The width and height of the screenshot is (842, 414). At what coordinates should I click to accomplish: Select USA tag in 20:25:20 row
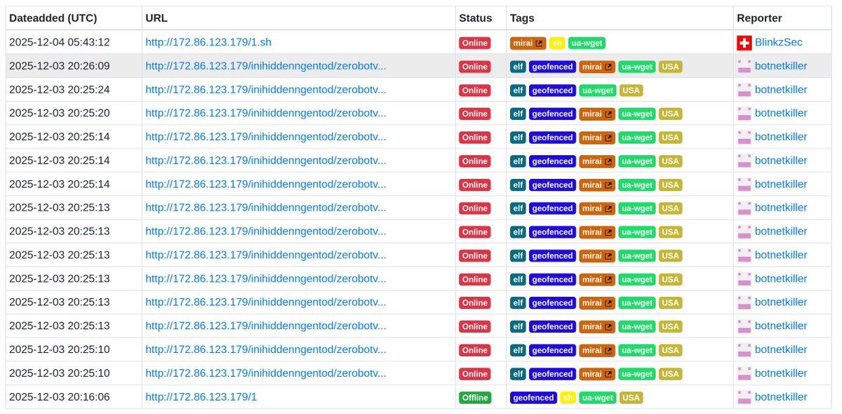(x=671, y=114)
